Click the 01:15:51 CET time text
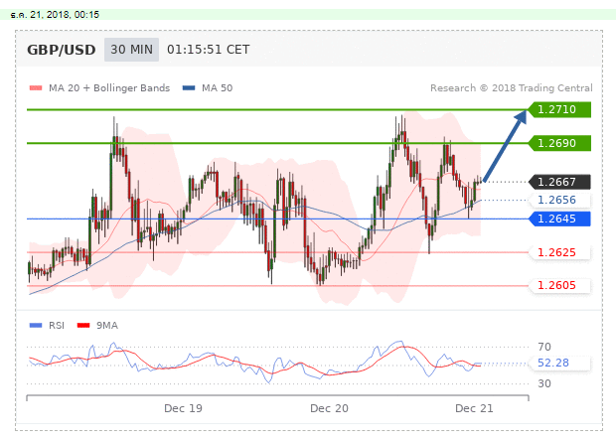 (x=209, y=50)
